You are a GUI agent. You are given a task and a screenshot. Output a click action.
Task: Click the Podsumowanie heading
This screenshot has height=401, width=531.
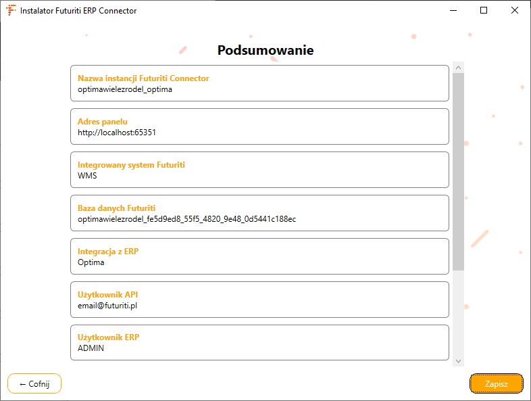265,50
